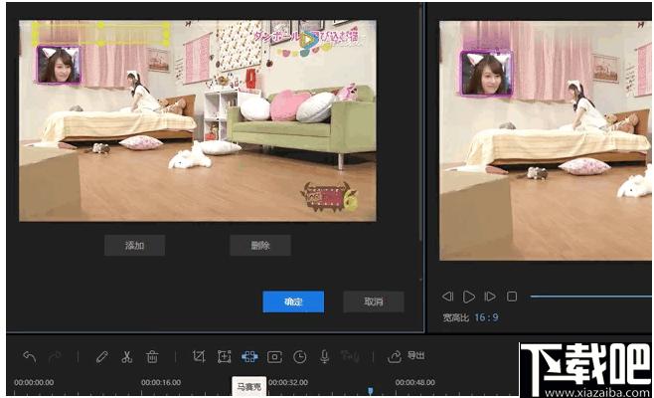Image resolution: width=654 pixels, height=398 pixels.
Task: Click the right preview player video
Action: tap(545, 140)
